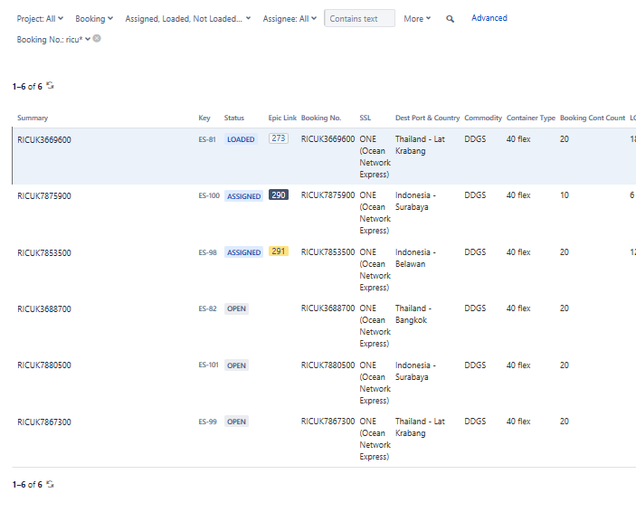Open the RICUK7867300 summary link
This screenshot has height=512, width=636.
click(x=44, y=422)
